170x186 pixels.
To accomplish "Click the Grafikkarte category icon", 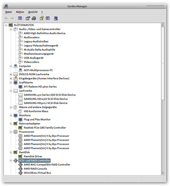I will [16, 83].
